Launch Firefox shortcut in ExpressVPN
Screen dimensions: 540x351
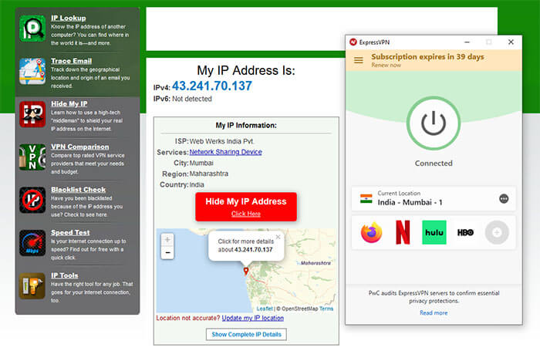(x=371, y=232)
